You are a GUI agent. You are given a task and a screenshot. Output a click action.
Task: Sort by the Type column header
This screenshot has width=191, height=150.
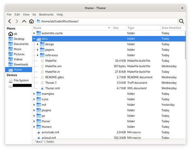(143, 28)
